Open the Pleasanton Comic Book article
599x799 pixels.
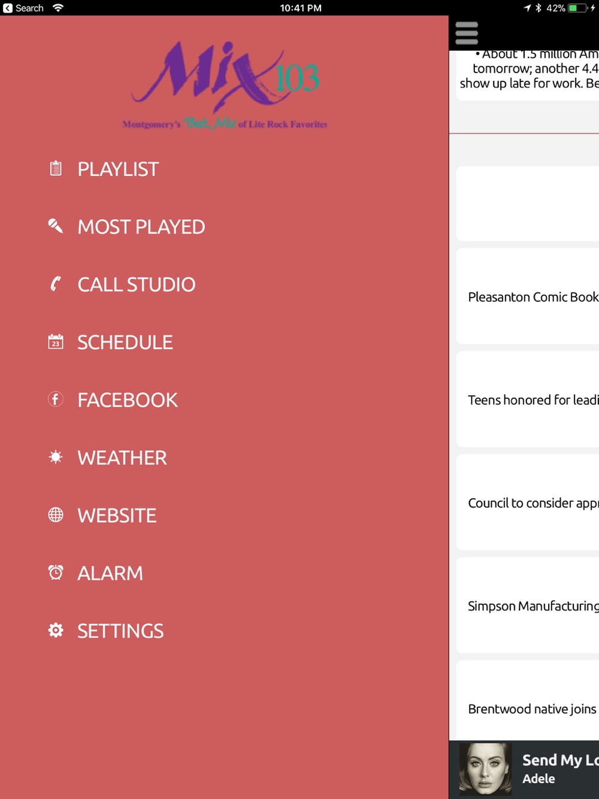528,296
